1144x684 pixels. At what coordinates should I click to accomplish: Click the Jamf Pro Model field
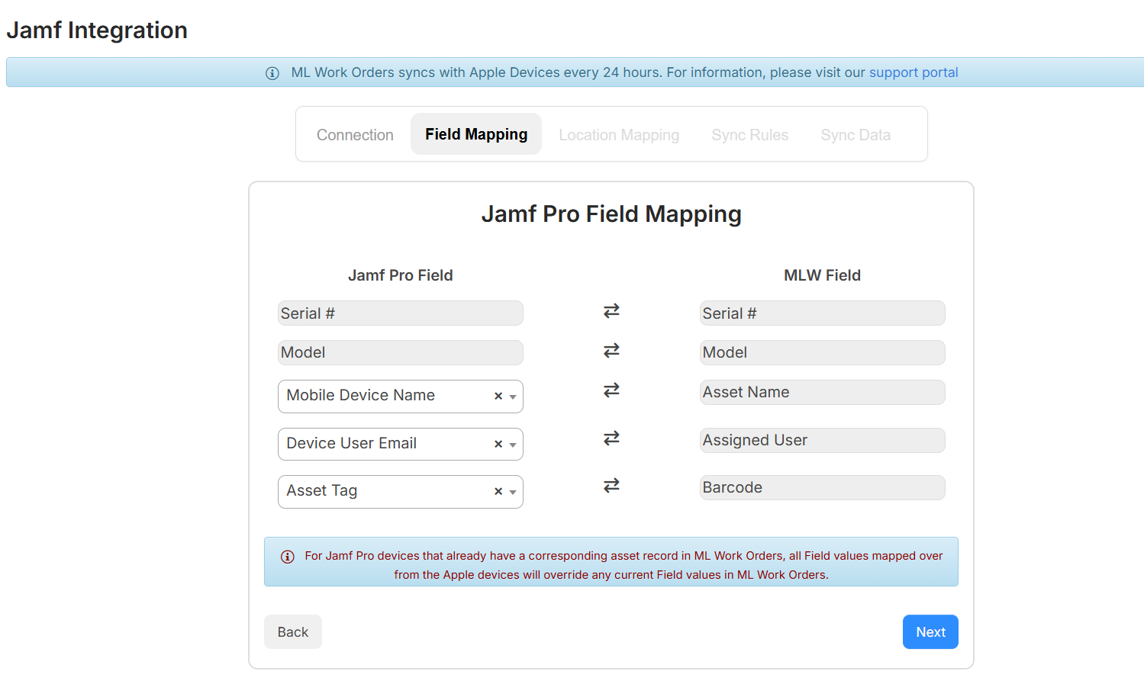(x=401, y=352)
